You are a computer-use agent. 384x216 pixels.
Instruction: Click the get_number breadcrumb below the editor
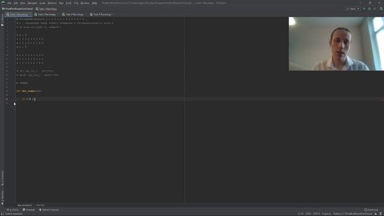pyautogui.click(x=25, y=205)
